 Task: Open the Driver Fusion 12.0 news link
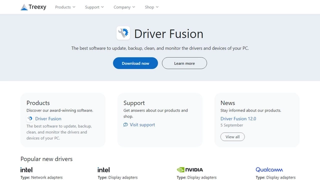pos(238,118)
